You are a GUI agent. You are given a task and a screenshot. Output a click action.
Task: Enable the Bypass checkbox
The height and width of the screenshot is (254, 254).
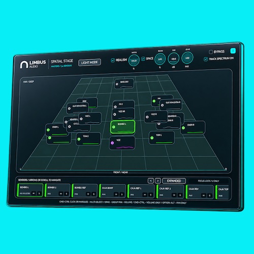click(x=211, y=52)
